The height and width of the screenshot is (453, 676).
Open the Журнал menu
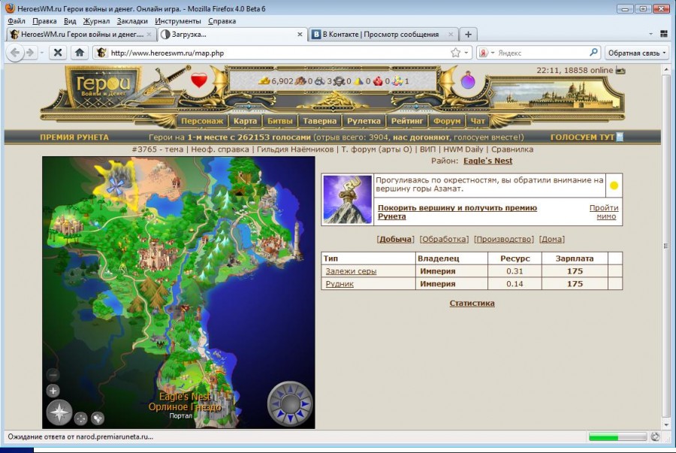[96, 21]
